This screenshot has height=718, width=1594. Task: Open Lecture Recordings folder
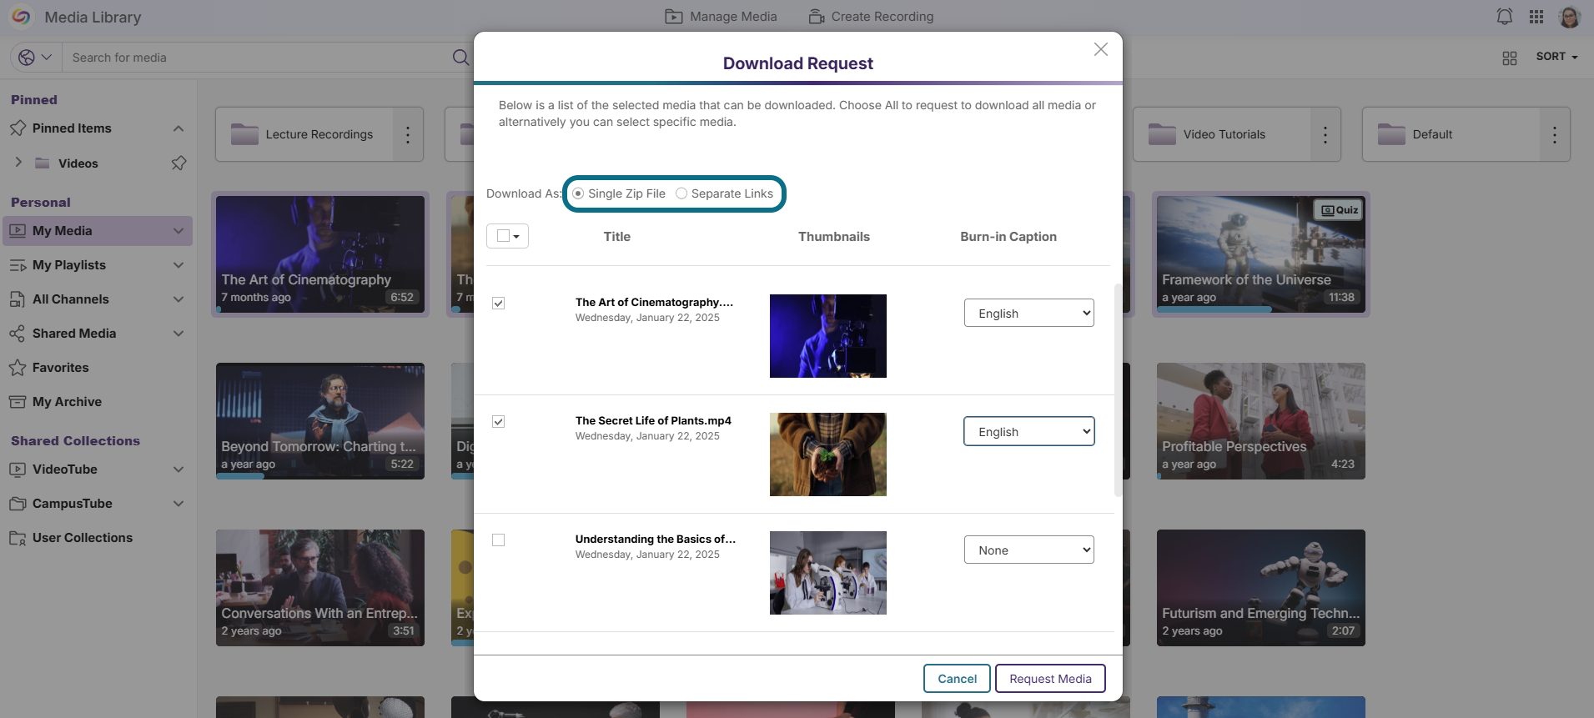coord(304,134)
